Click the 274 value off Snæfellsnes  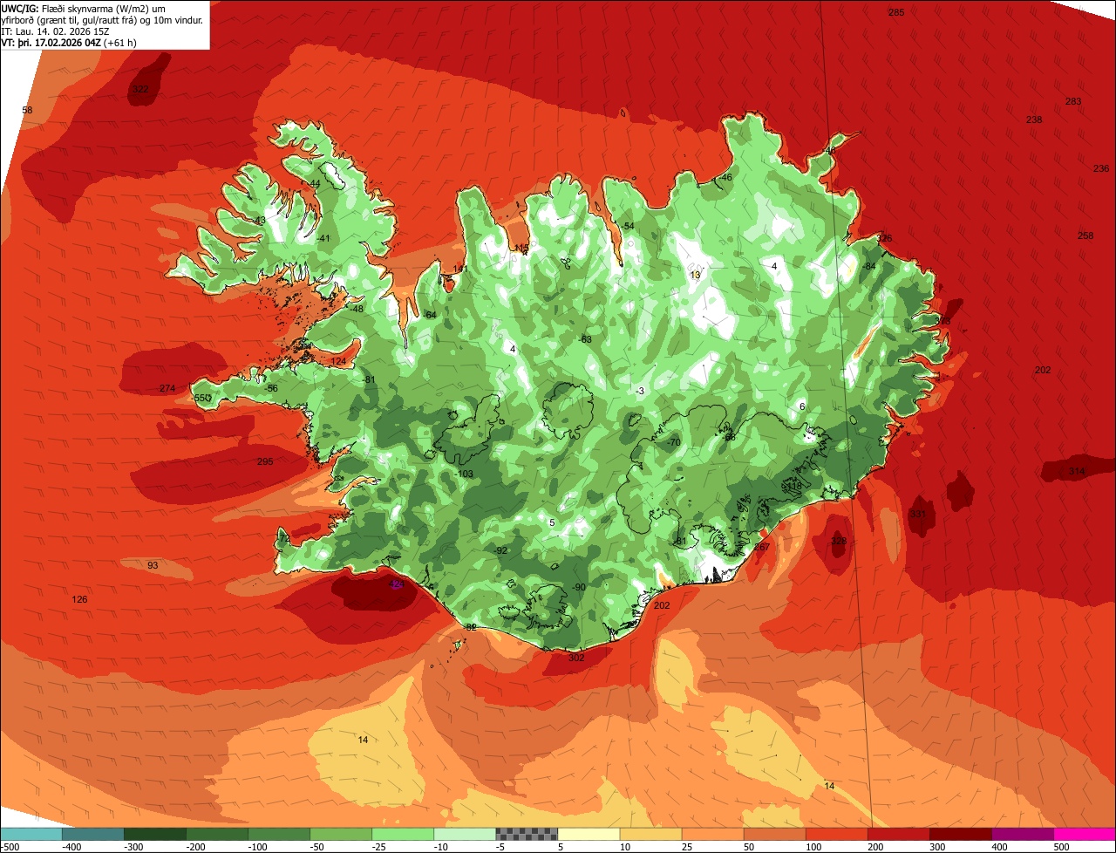167,389
